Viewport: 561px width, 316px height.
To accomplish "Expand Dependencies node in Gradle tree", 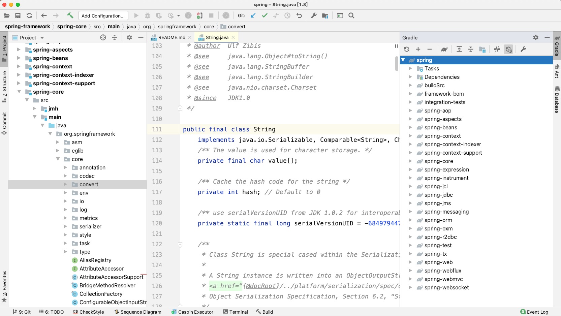I will tap(410, 77).
